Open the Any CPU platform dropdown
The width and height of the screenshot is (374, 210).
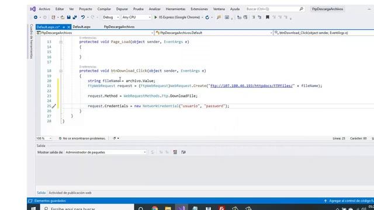136,17
